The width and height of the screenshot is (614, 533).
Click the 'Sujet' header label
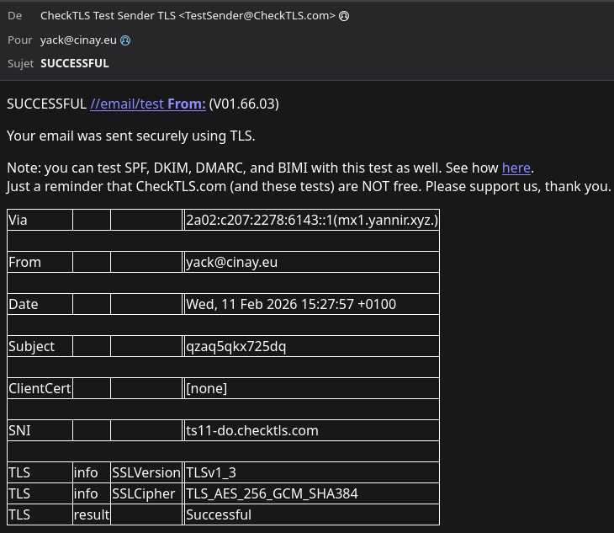pyautogui.click(x=21, y=63)
